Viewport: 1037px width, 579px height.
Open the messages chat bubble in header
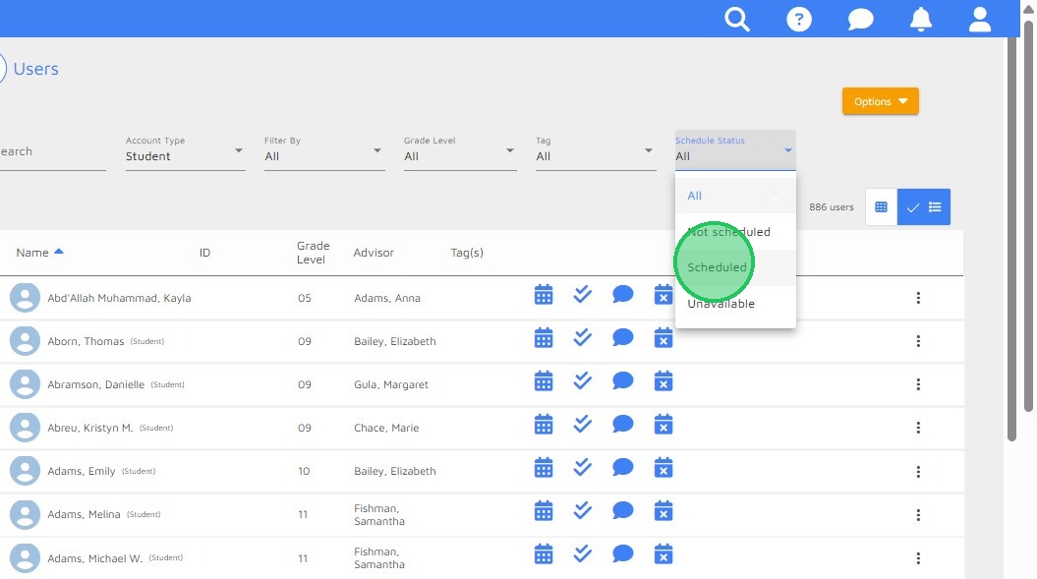[860, 20]
